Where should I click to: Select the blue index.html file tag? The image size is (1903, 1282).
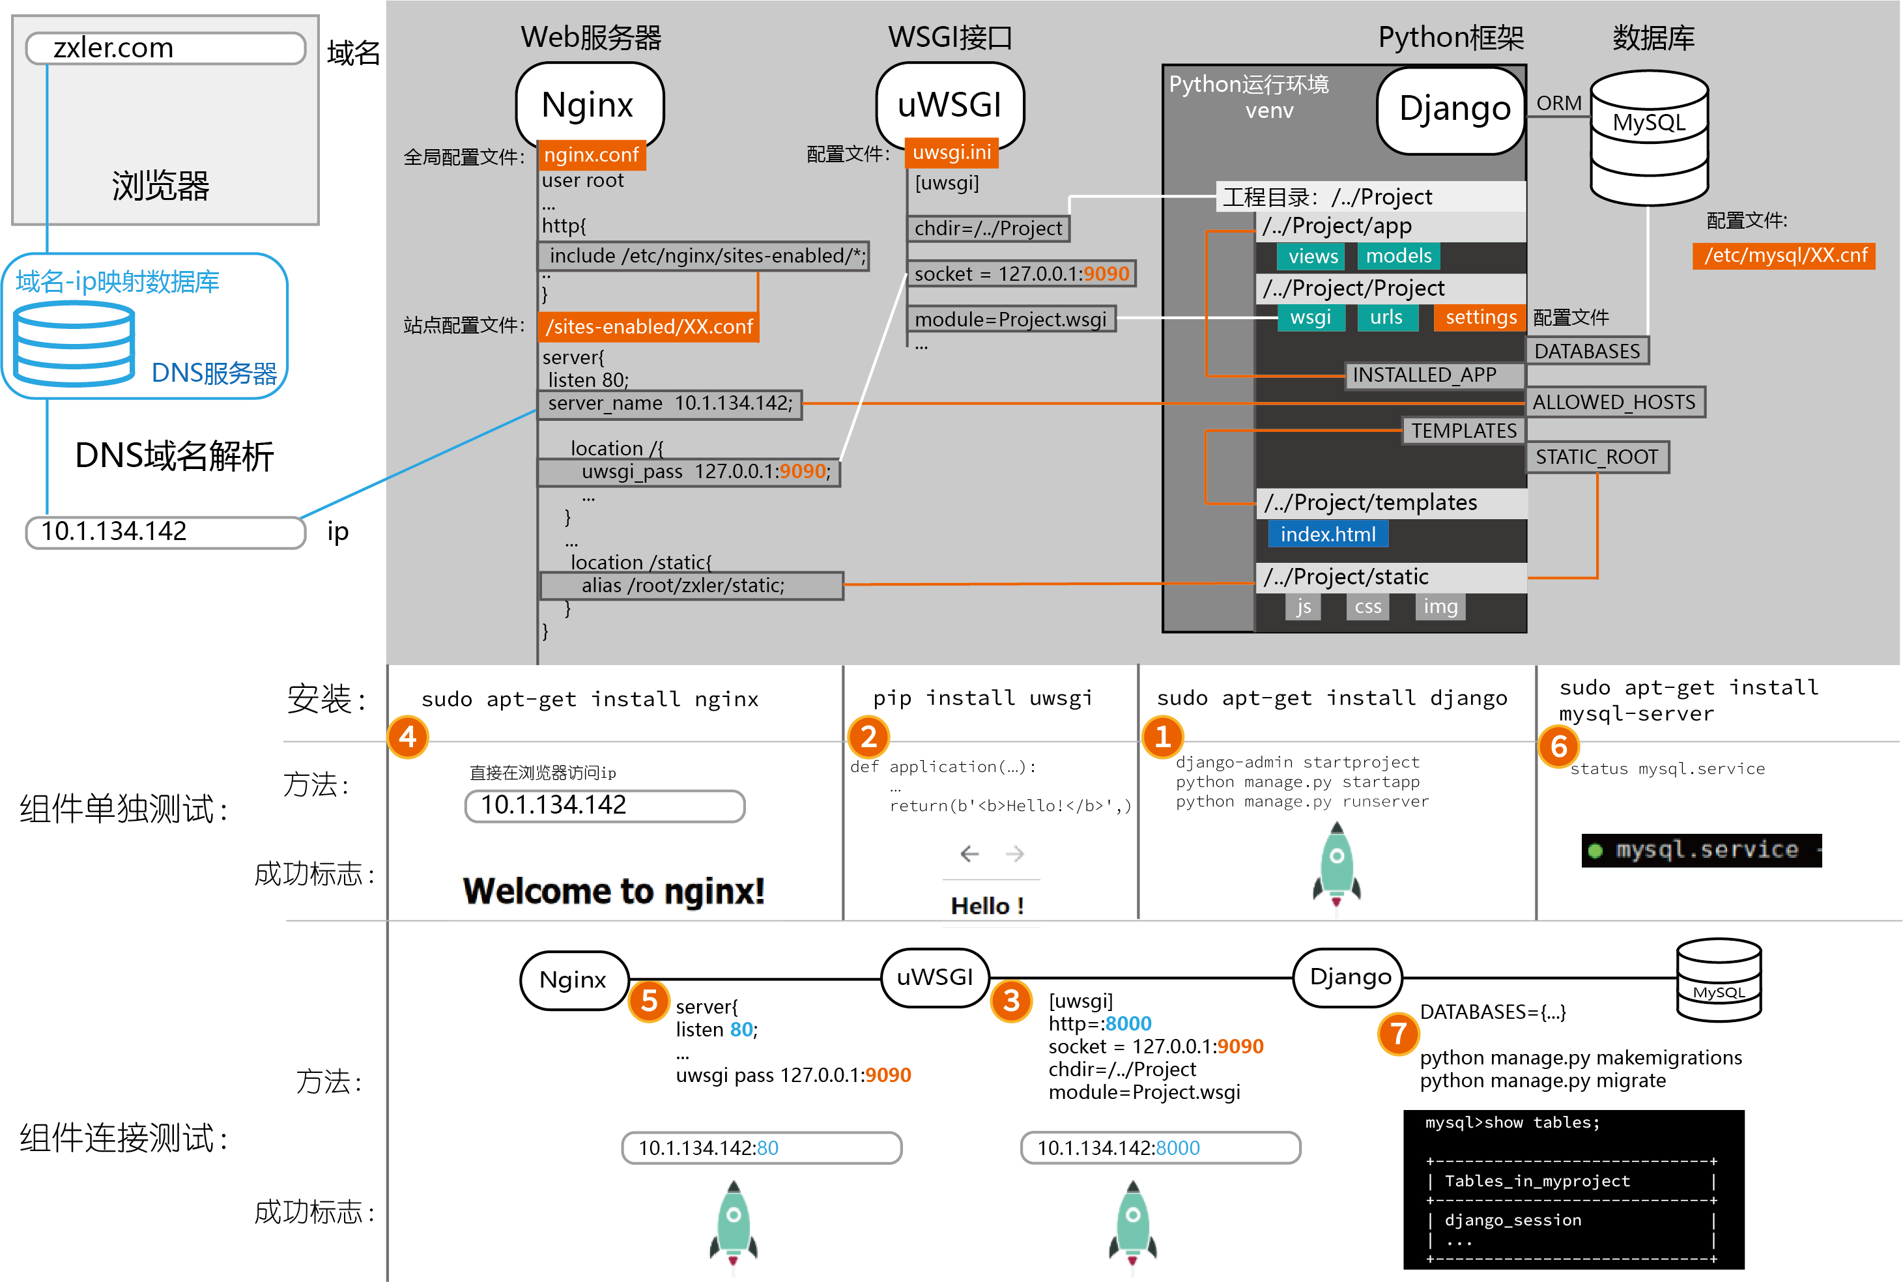tap(1328, 535)
